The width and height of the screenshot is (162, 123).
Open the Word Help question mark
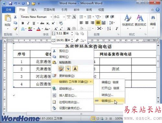click(x=157, y=10)
